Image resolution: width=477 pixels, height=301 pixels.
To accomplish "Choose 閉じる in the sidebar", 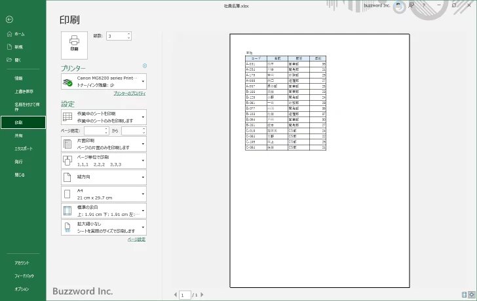I will click(20, 175).
